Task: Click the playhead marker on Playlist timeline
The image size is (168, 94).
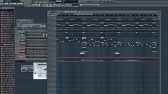Action: coord(130,15)
